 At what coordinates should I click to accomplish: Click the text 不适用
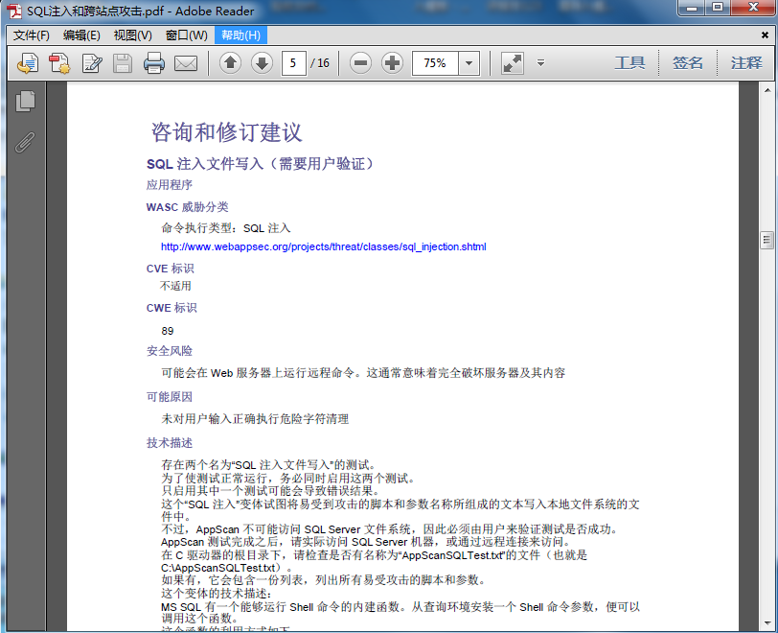click(x=175, y=286)
